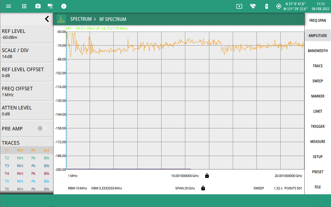Image resolution: width=331 pixels, height=207 pixels.
Task: Open the FREQ SPAN menu
Action: pyautogui.click(x=318, y=20)
